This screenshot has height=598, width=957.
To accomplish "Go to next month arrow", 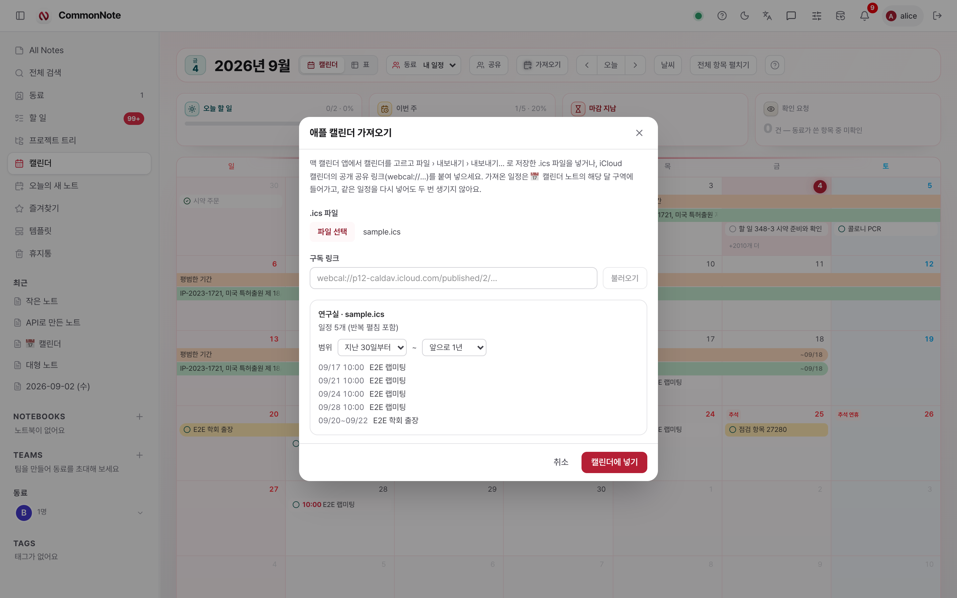I will click(x=635, y=65).
